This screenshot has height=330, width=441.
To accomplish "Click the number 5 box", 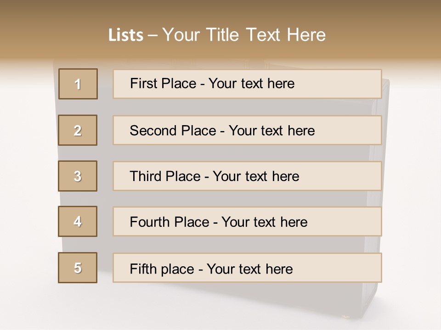I will tap(78, 268).
